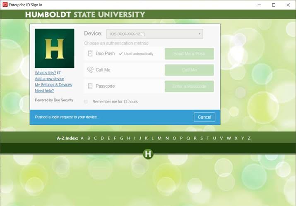Click the Duo Push phone icon
The height and width of the screenshot is (206, 296).
pos(90,54)
